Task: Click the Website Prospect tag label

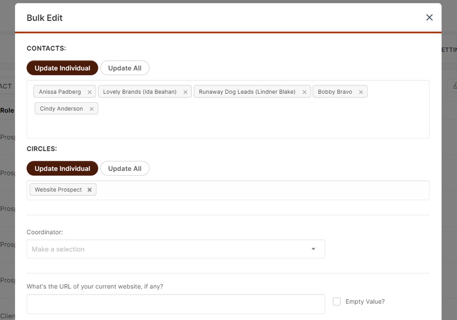Action: point(58,190)
